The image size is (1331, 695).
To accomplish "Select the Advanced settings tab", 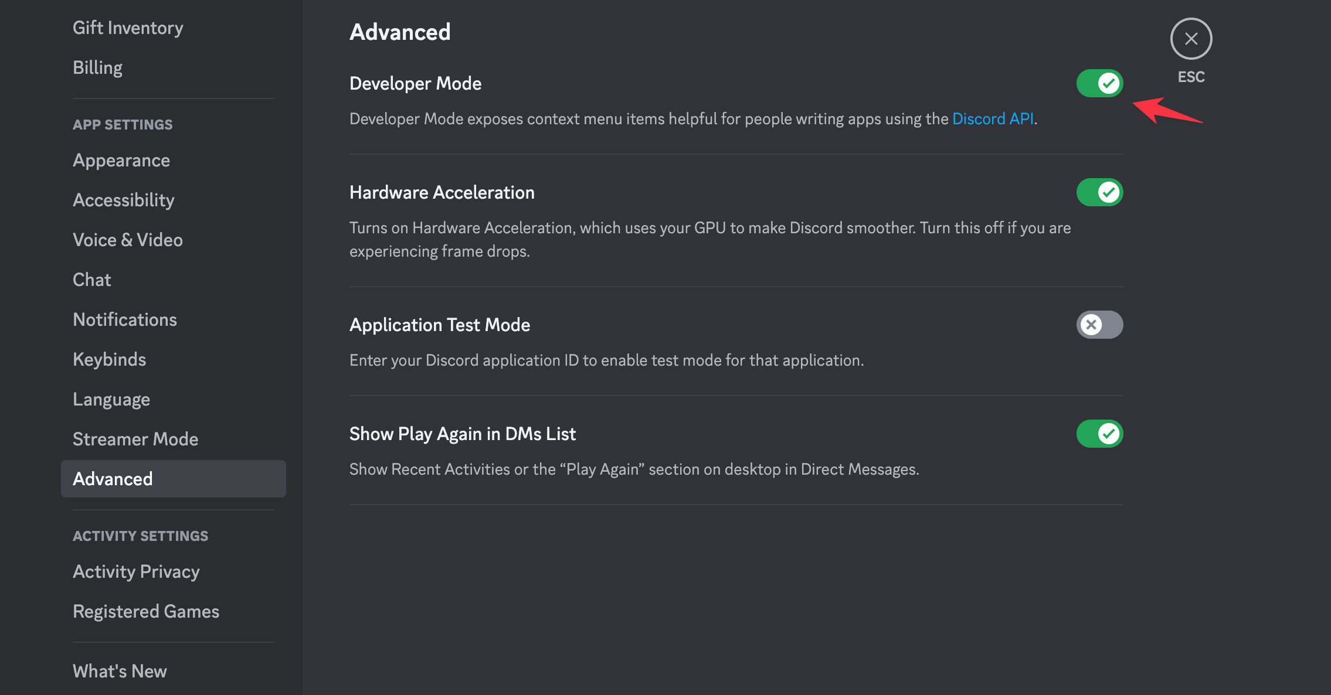I will (x=113, y=479).
